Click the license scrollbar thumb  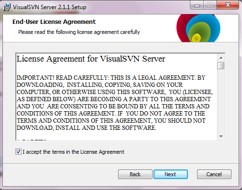point(221,65)
